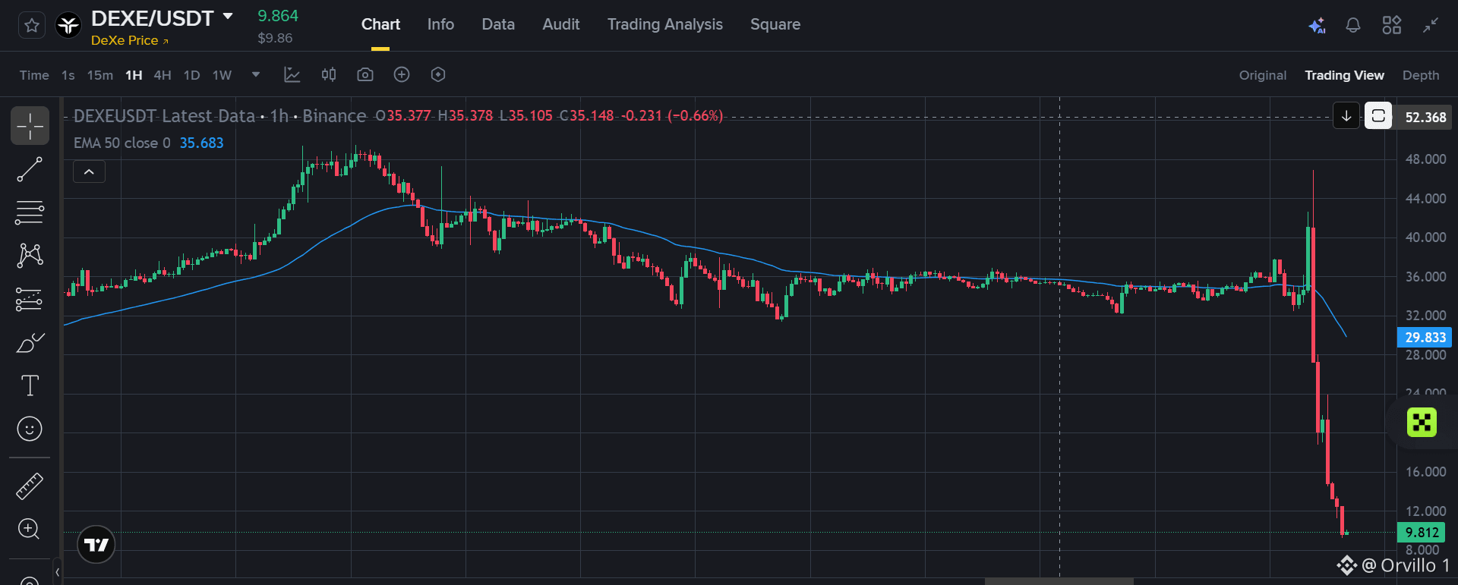Select the 1s interval
Image resolution: width=1458 pixels, height=585 pixels.
click(x=68, y=75)
